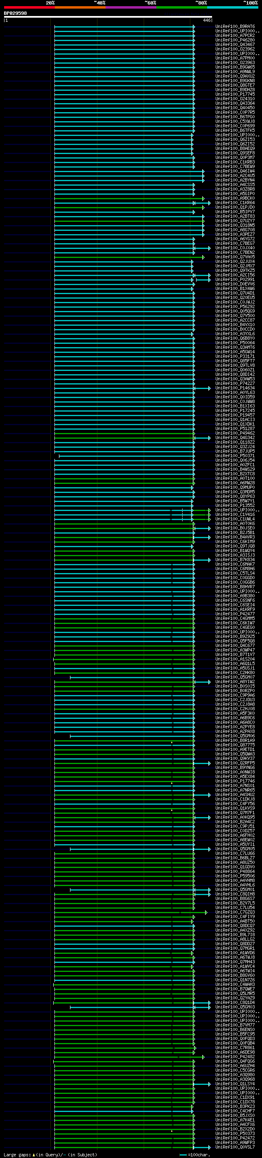Click the UniRef100_A2BYN4 label

[x=235, y=180]
